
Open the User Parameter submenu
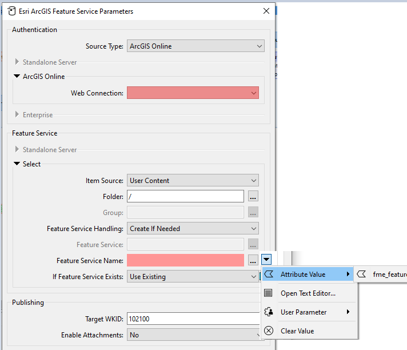[309, 312]
